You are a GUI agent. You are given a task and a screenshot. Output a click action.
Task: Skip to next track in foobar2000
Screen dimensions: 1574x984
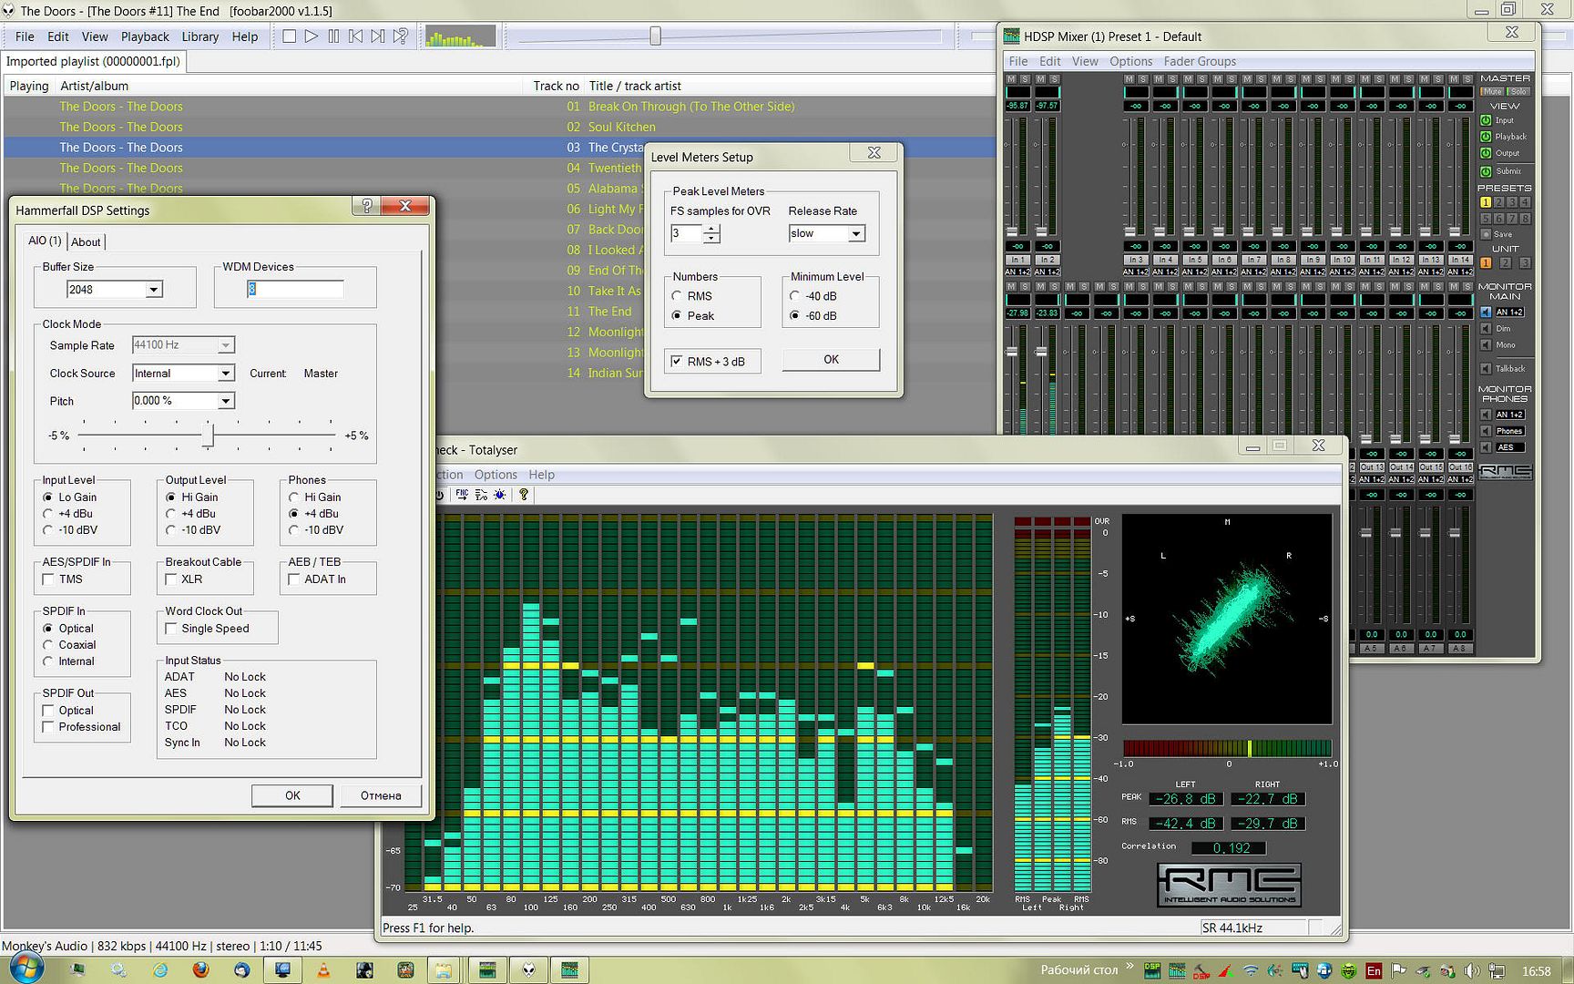click(x=377, y=36)
